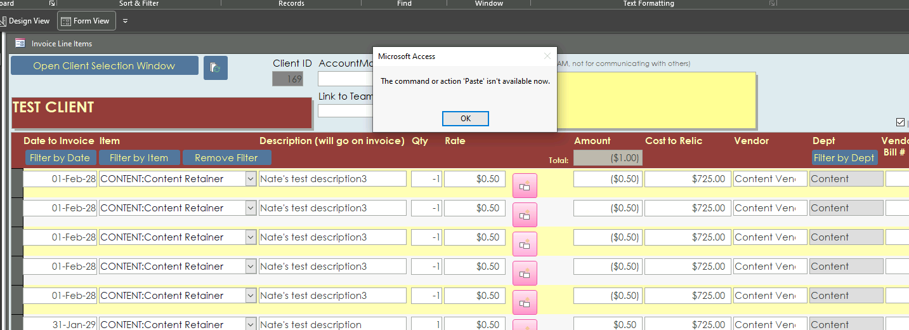Open the Customize Quick Access Toolbar dropdown
This screenshot has height=330, width=909.
(125, 21)
